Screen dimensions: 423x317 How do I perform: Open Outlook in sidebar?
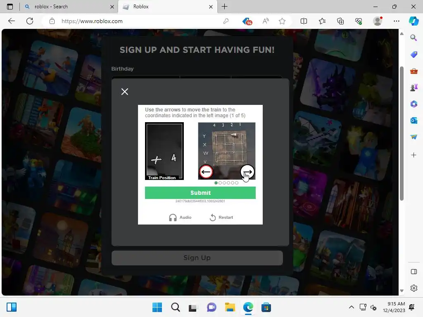pos(414,121)
